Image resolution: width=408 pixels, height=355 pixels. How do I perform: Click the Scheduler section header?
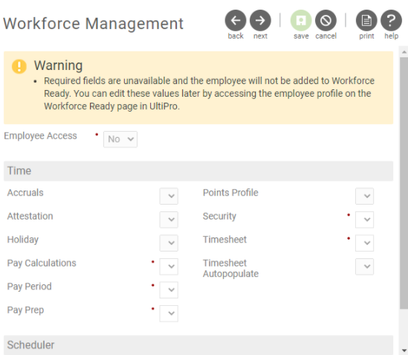point(198,345)
